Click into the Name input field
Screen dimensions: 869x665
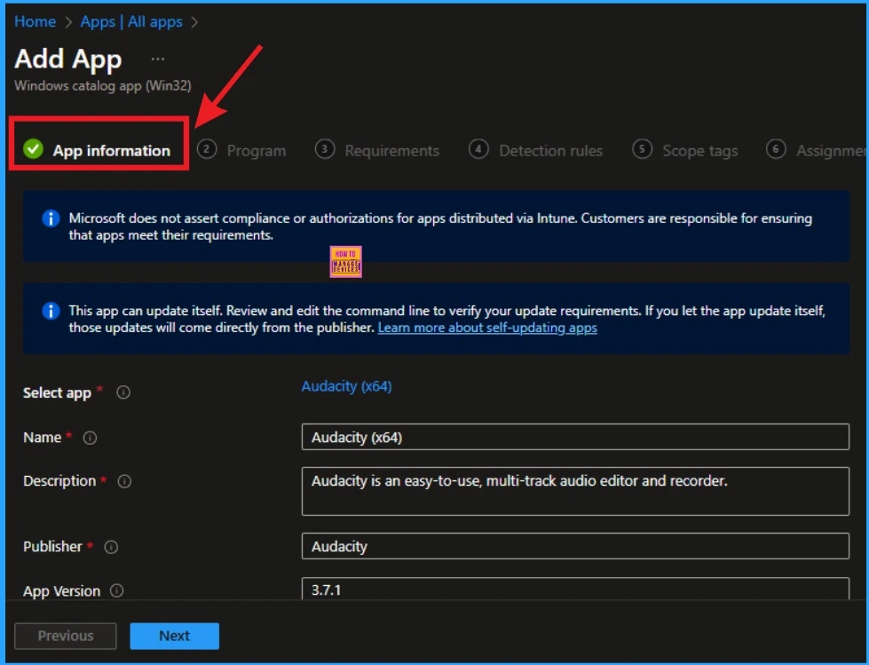(x=575, y=437)
